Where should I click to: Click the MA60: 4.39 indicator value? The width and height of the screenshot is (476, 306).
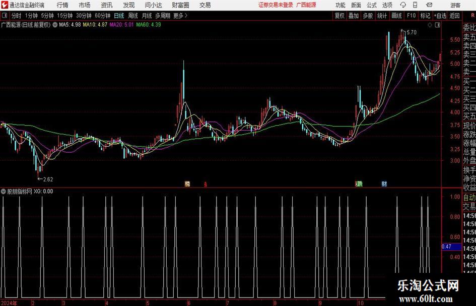149,25
